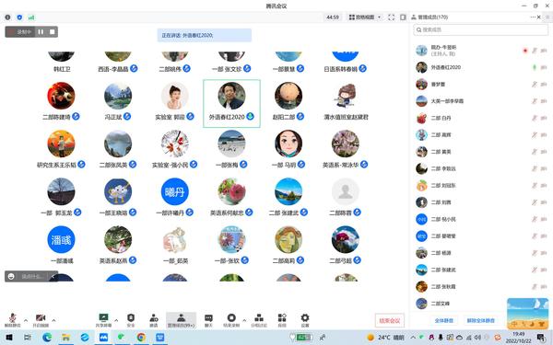Open the chat window icon
Image resolution: width=553 pixels, height=345 pixels.
209,320
